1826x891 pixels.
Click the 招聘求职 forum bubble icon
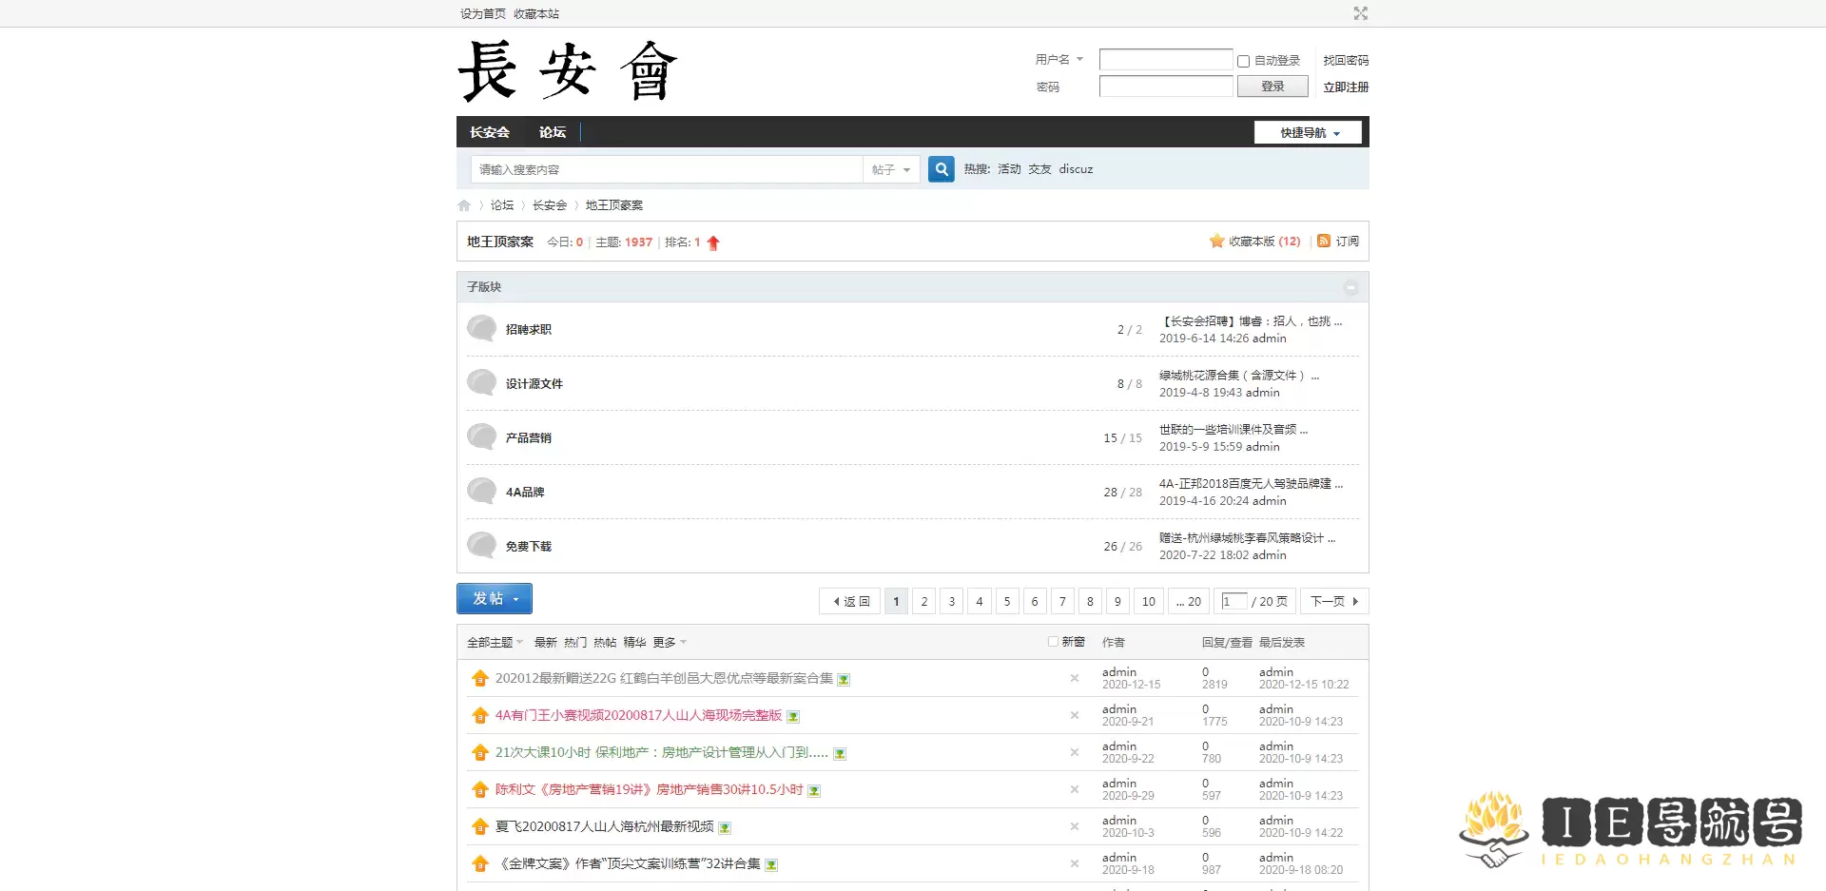pyautogui.click(x=482, y=329)
